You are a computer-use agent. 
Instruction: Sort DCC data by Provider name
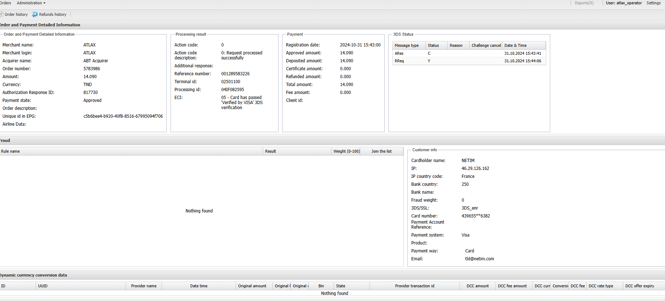tap(144, 286)
